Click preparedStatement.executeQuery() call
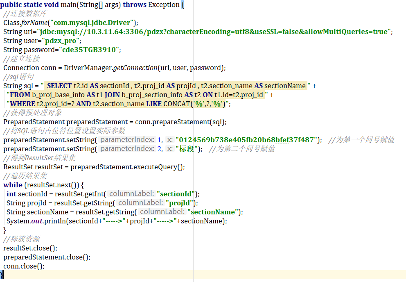The image size is (406, 282). pyautogui.click(x=127, y=167)
